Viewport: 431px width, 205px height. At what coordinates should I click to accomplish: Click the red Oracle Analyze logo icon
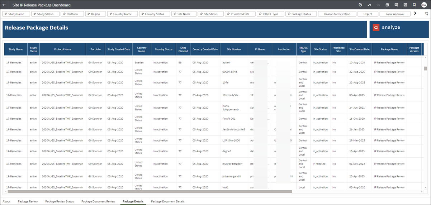click(x=376, y=28)
